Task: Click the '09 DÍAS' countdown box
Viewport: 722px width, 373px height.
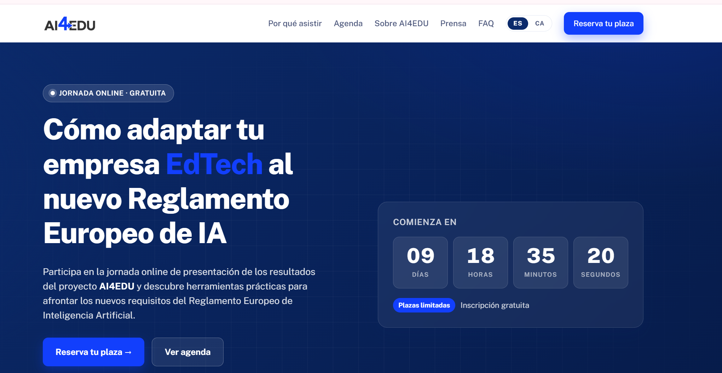Action: pyautogui.click(x=420, y=262)
